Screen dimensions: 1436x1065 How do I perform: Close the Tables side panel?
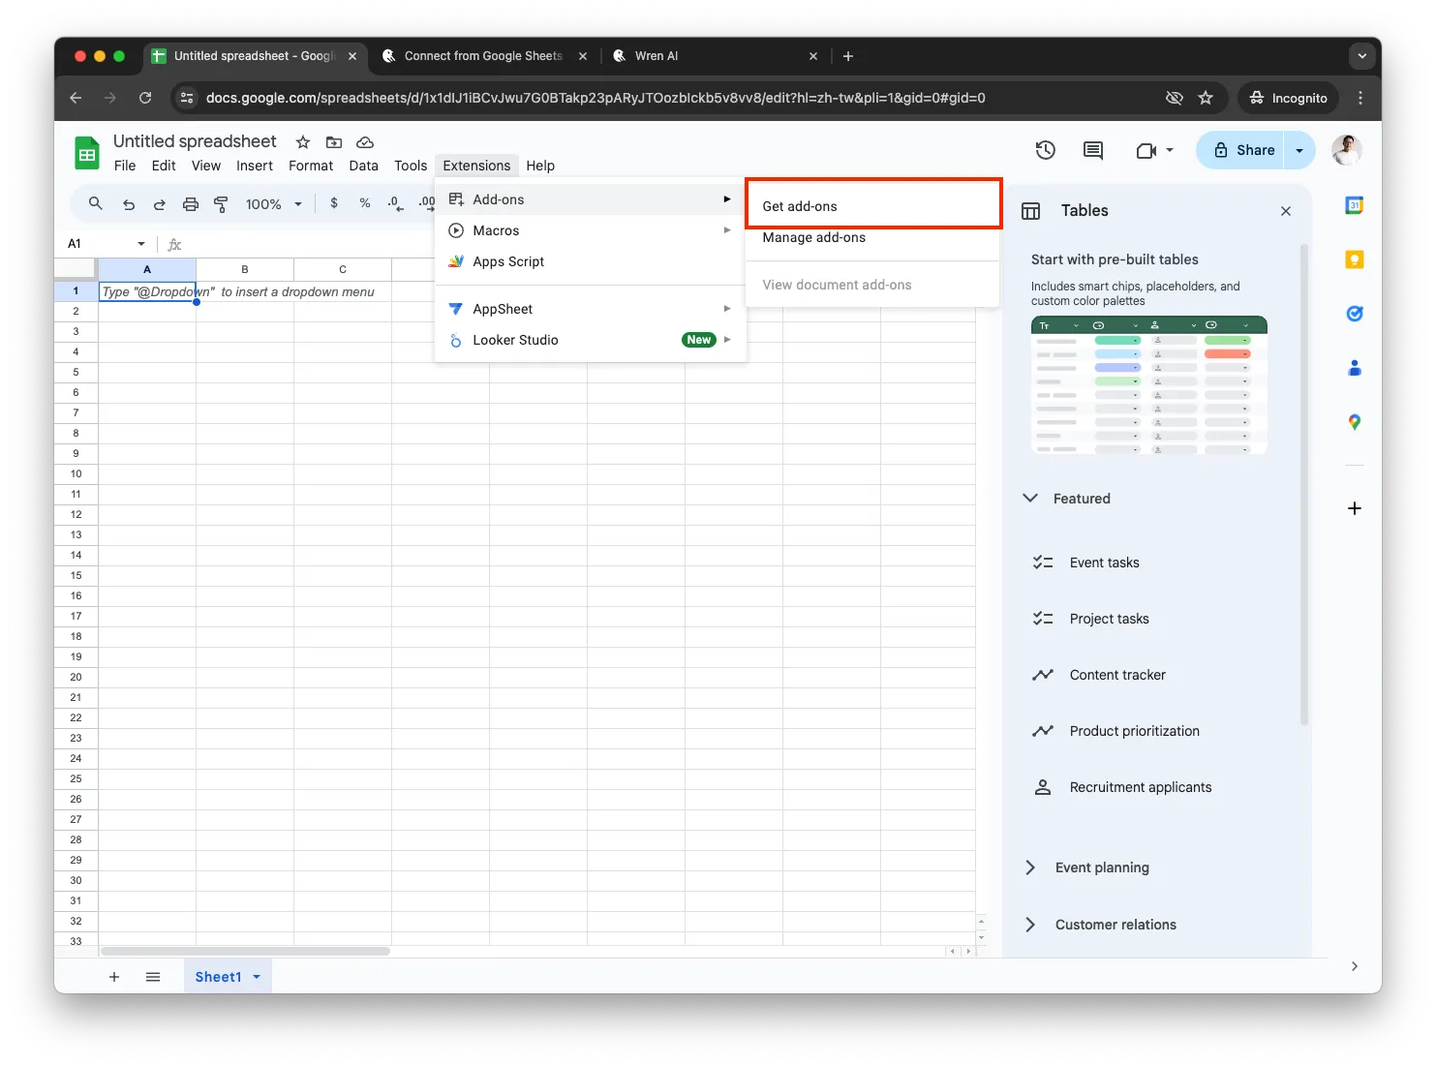(1286, 211)
